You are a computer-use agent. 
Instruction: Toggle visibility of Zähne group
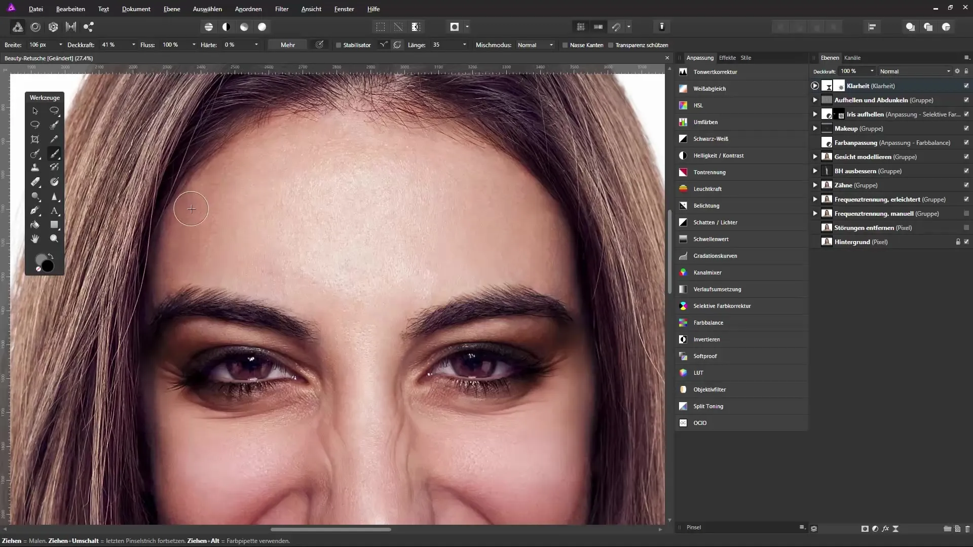[966, 185]
